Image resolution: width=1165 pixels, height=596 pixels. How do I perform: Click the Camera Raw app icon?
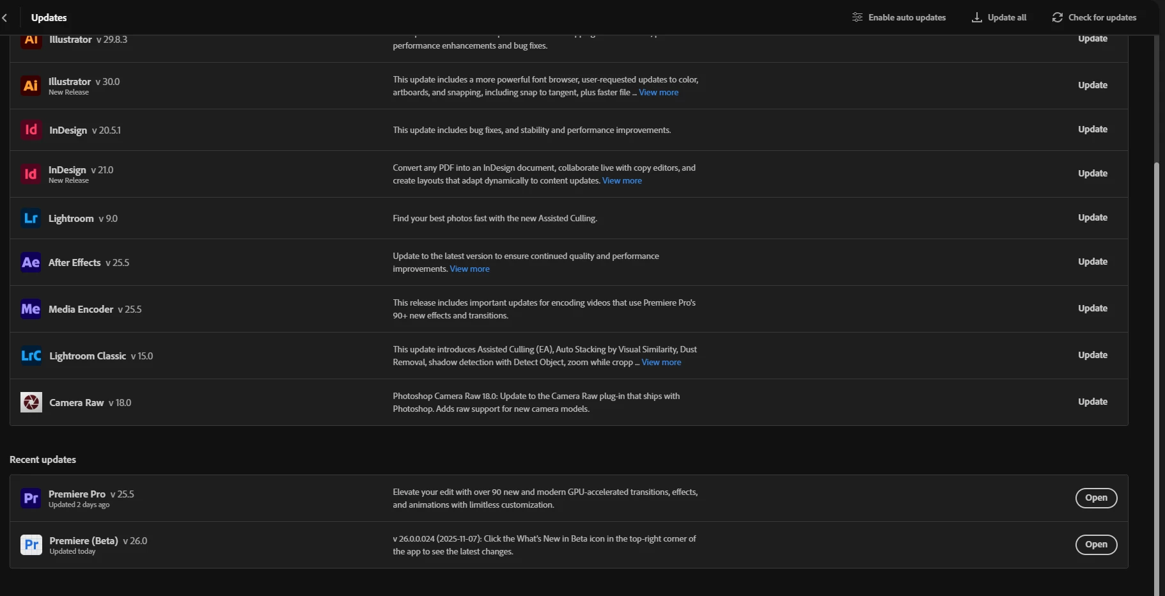(x=31, y=402)
